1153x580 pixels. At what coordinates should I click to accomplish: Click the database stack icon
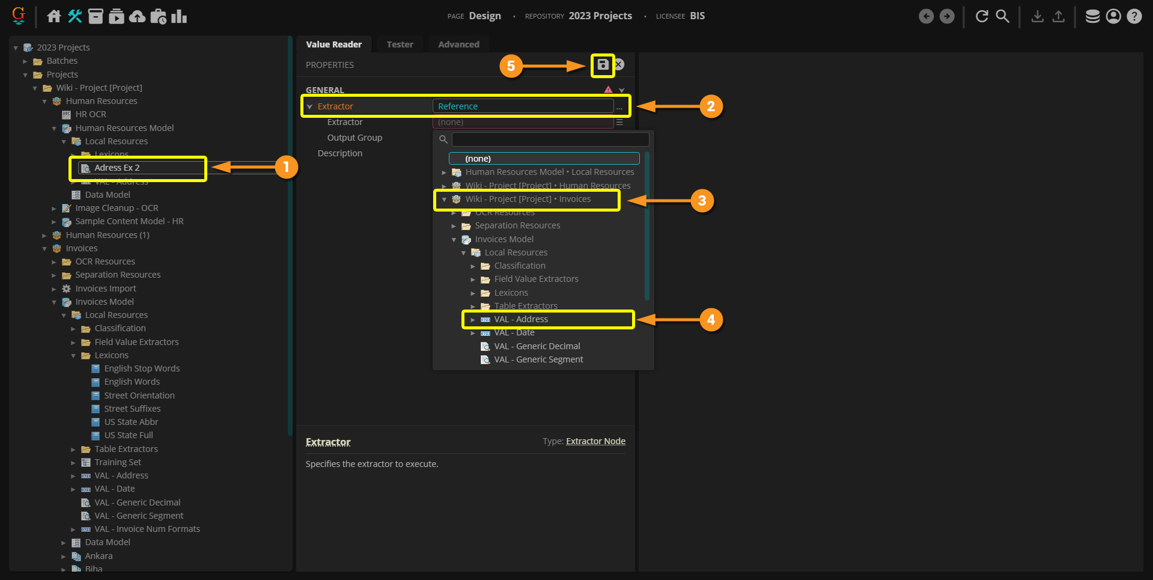1092,16
